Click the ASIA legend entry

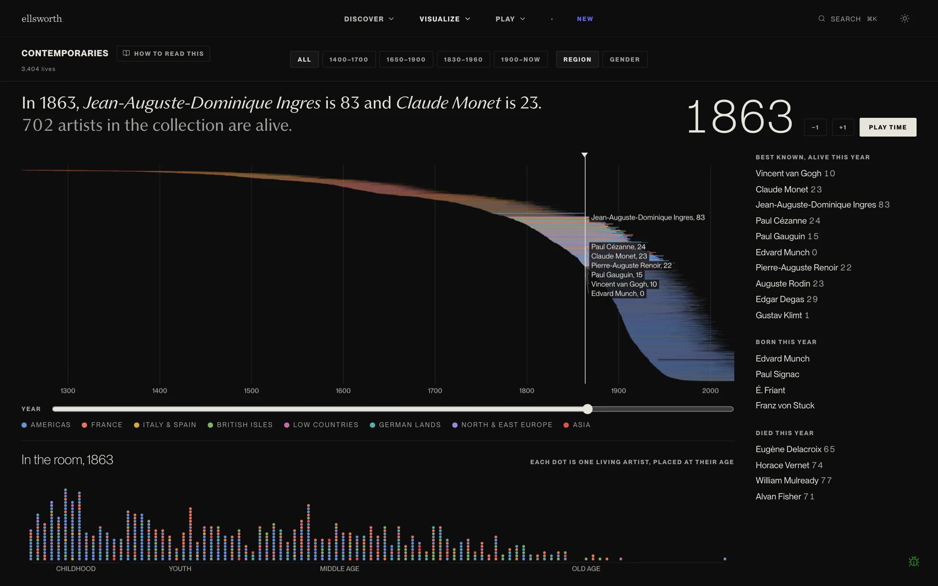tap(577, 425)
